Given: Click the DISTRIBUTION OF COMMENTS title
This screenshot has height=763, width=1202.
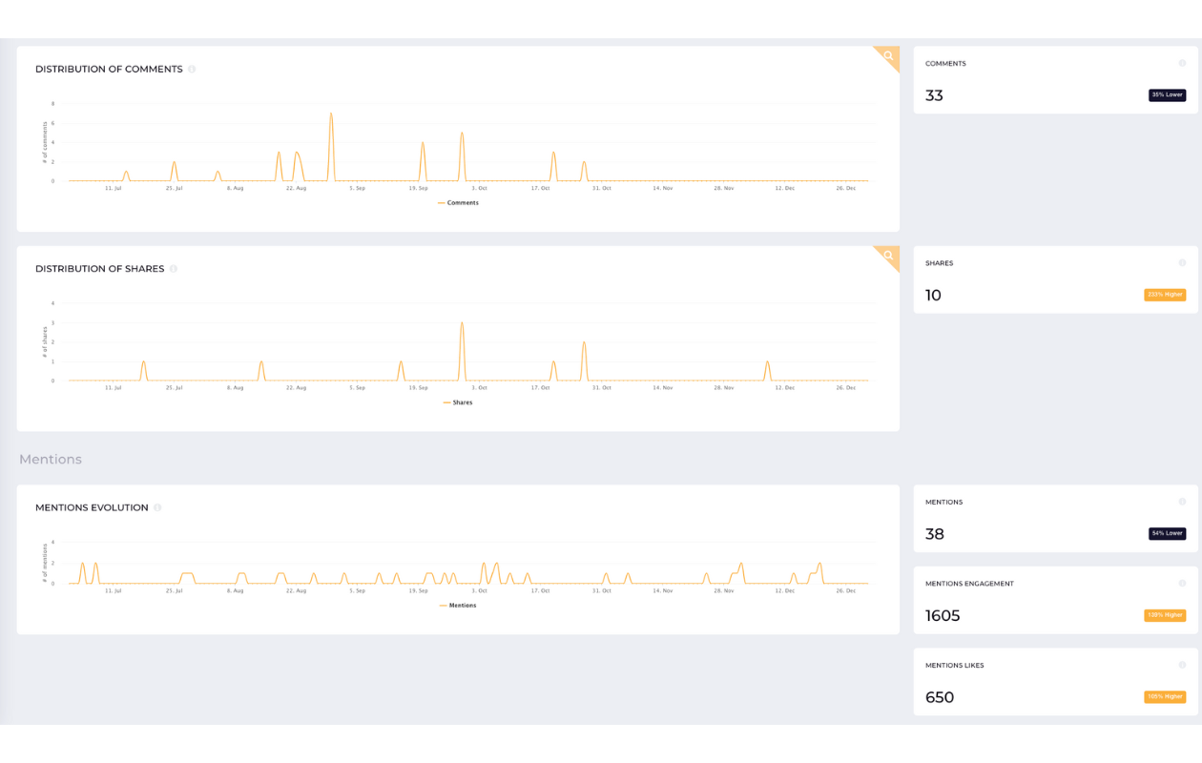Looking at the screenshot, I should point(109,70).
